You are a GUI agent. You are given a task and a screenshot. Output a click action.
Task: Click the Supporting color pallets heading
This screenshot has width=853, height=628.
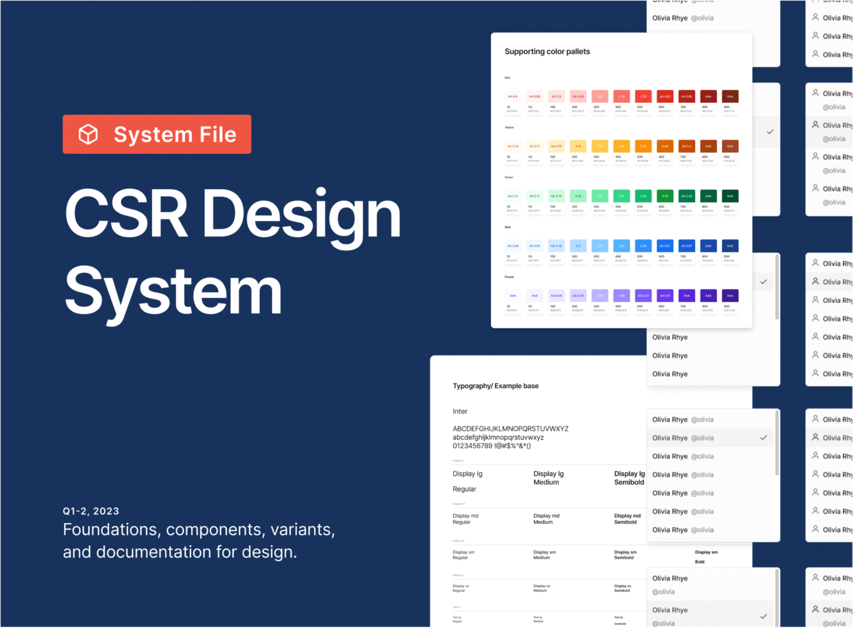547,51
